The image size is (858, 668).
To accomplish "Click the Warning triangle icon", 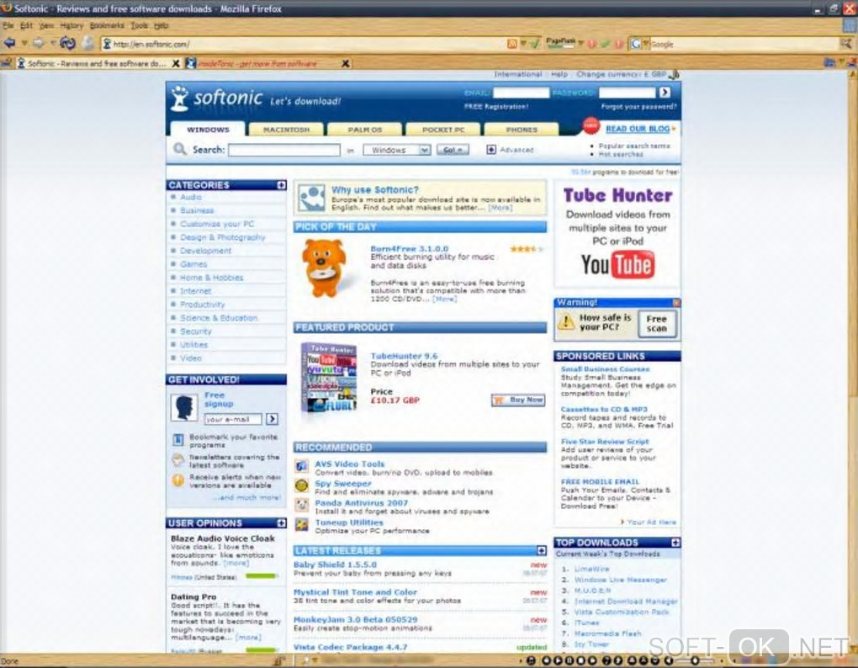I will [566, 323].
